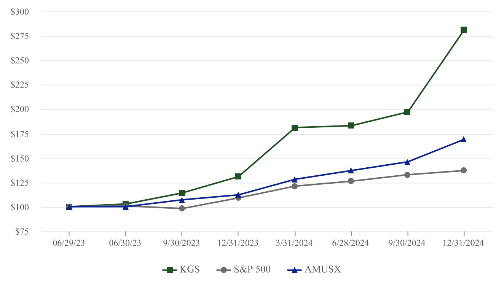This screenshot has height=292, width=504.
Task: Click the $300 y-axis label
Action: click(21, 12)
